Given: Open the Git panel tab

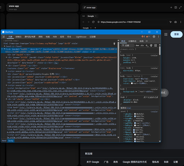Looking at the screenshot, I should pyautogui.click(x=83, y=16).
